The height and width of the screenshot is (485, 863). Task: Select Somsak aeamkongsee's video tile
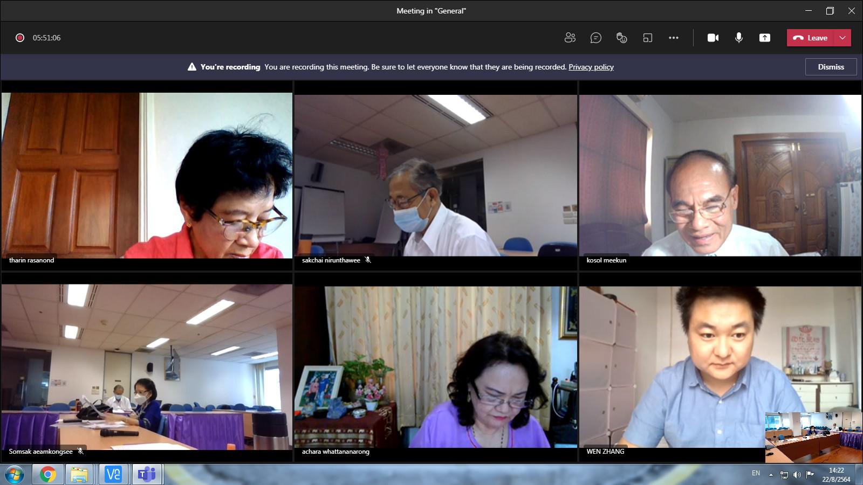(147, 367)
